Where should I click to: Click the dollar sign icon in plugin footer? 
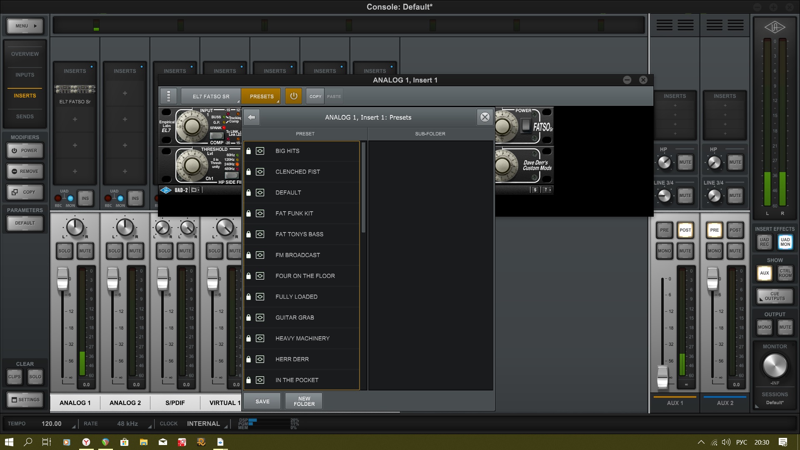(x=535, y=190)
